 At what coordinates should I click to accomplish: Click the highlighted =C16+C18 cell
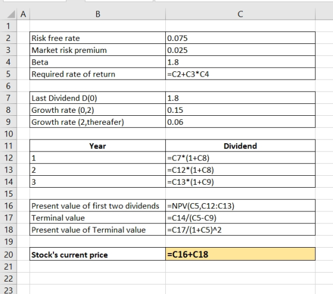[x=240, y=254]
